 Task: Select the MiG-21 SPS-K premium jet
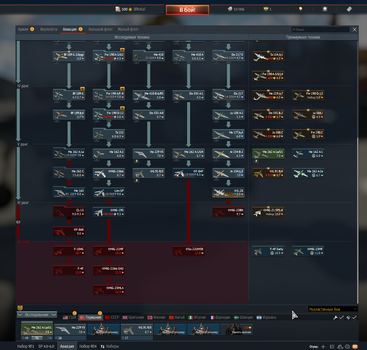pyautogui.click(x=268, y=212)
